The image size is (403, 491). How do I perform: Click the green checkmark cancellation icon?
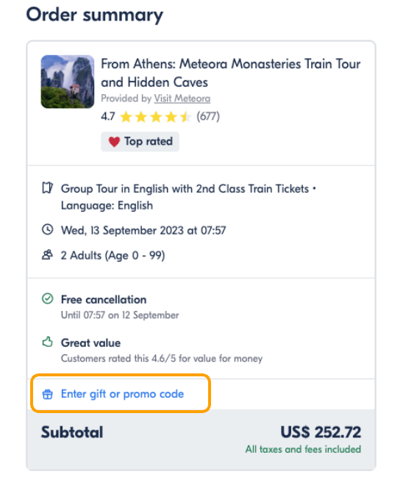tap(48, 298)
